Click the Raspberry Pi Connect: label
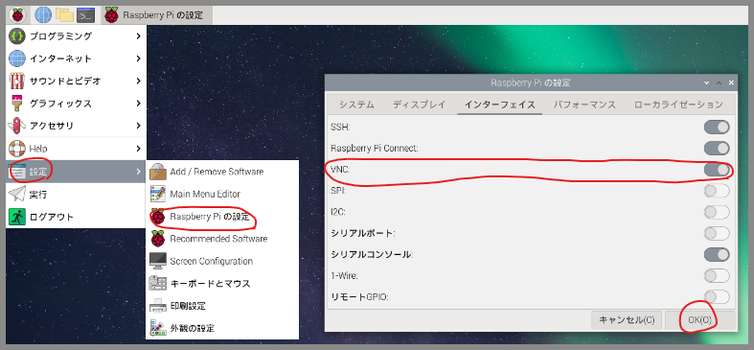This screenshot has height=350, width=754. pos(374,149)
